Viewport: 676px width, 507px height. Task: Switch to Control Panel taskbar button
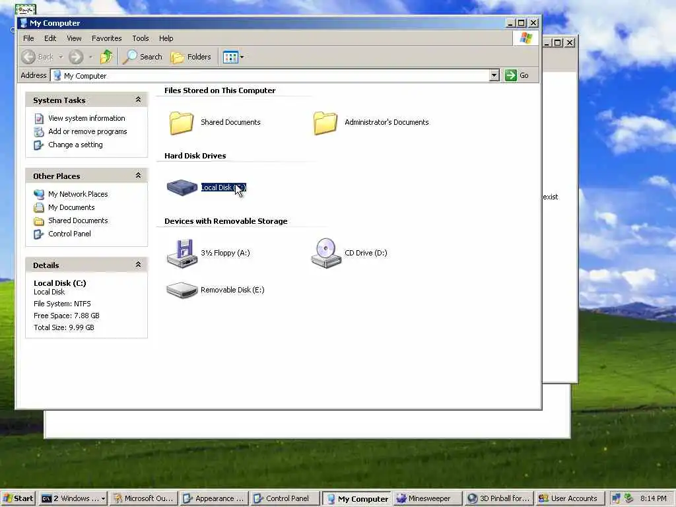click(x=285, y=498)
